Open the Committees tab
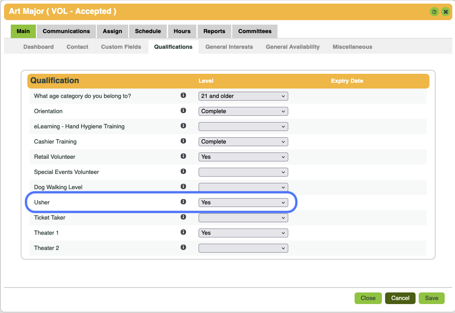 point(255,31)
